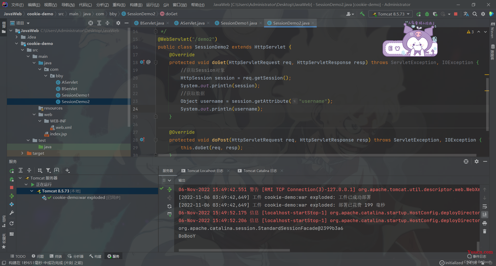Collapse all nodes in the Project panel

tap(107, 23)
